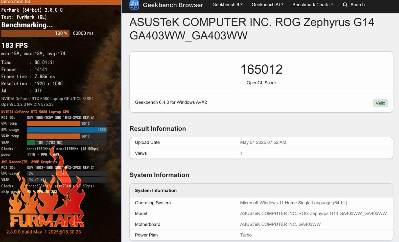Click the GPU temp 80°C bar in FurMark
Image resolution: width=399 pixels, height=242 pixels.
66,123
